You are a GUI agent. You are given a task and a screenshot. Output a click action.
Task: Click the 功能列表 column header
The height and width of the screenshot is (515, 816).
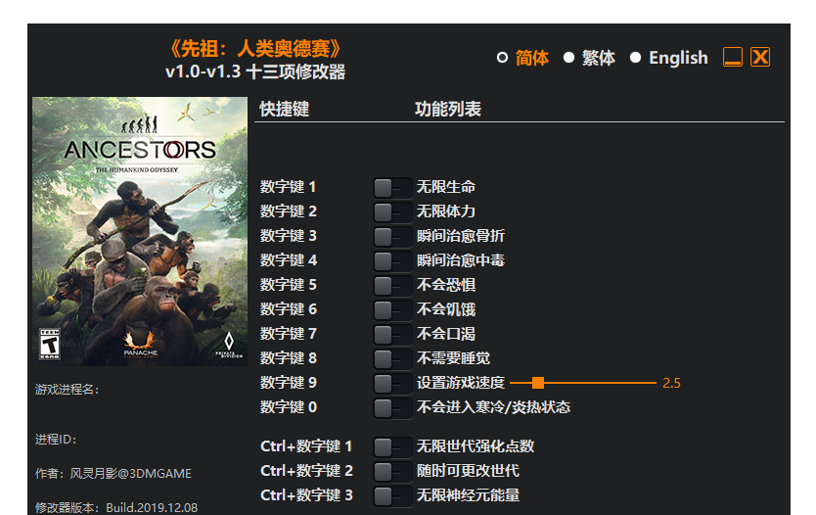point(447,109)
